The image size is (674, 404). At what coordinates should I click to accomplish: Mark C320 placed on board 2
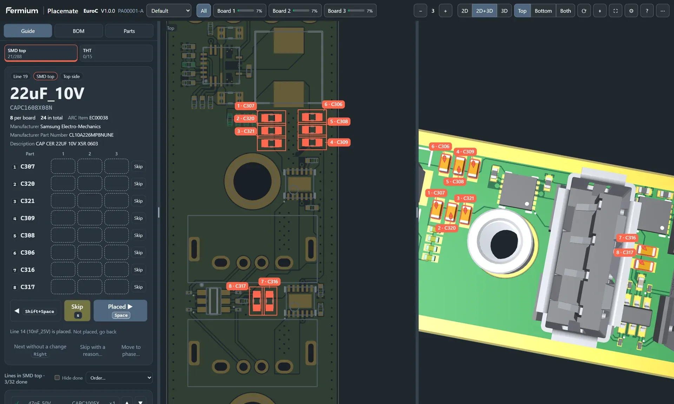point(90,183)
